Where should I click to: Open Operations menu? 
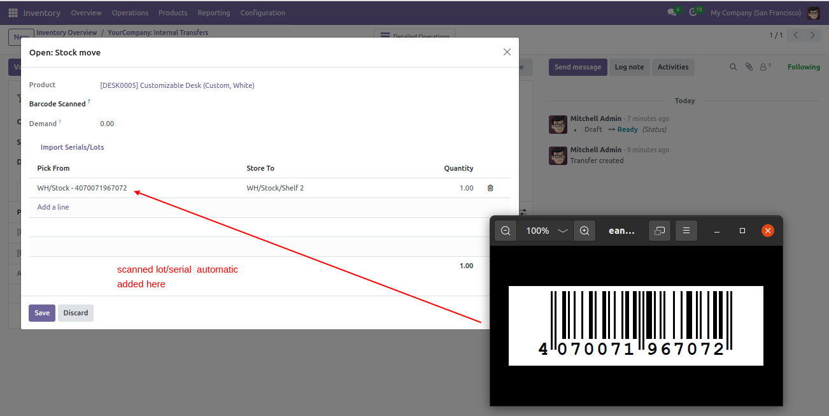(x=130, y=13)
